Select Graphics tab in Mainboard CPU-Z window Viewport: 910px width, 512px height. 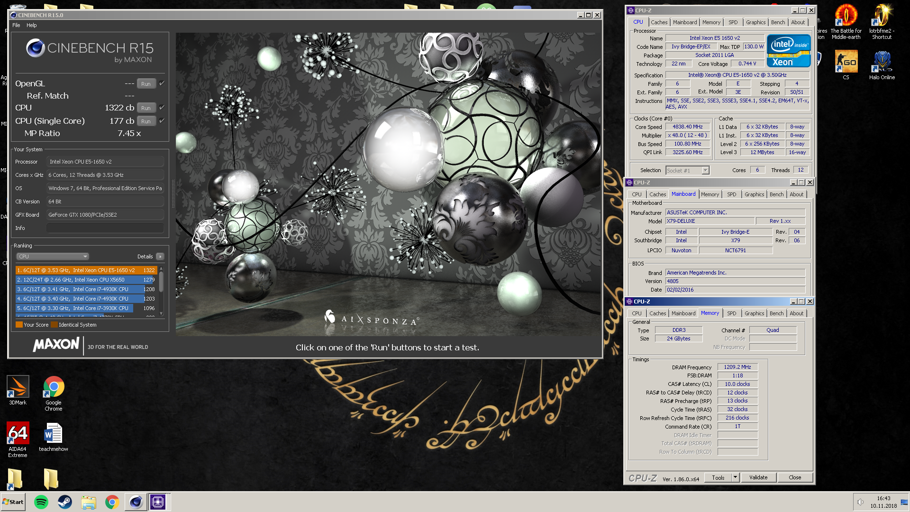click(754, 194)
